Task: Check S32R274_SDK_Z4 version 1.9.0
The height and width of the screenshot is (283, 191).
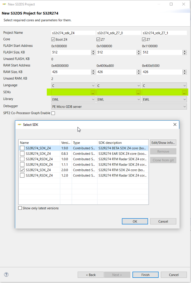Action: pyautogui.click(x=22, y=148)
